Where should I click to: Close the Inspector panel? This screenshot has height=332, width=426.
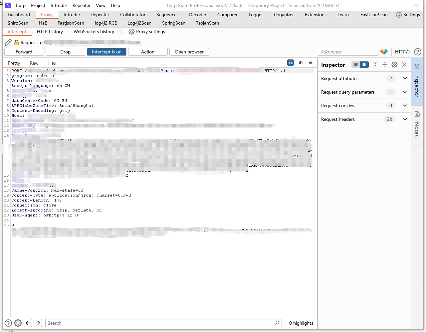coord(404,65)
